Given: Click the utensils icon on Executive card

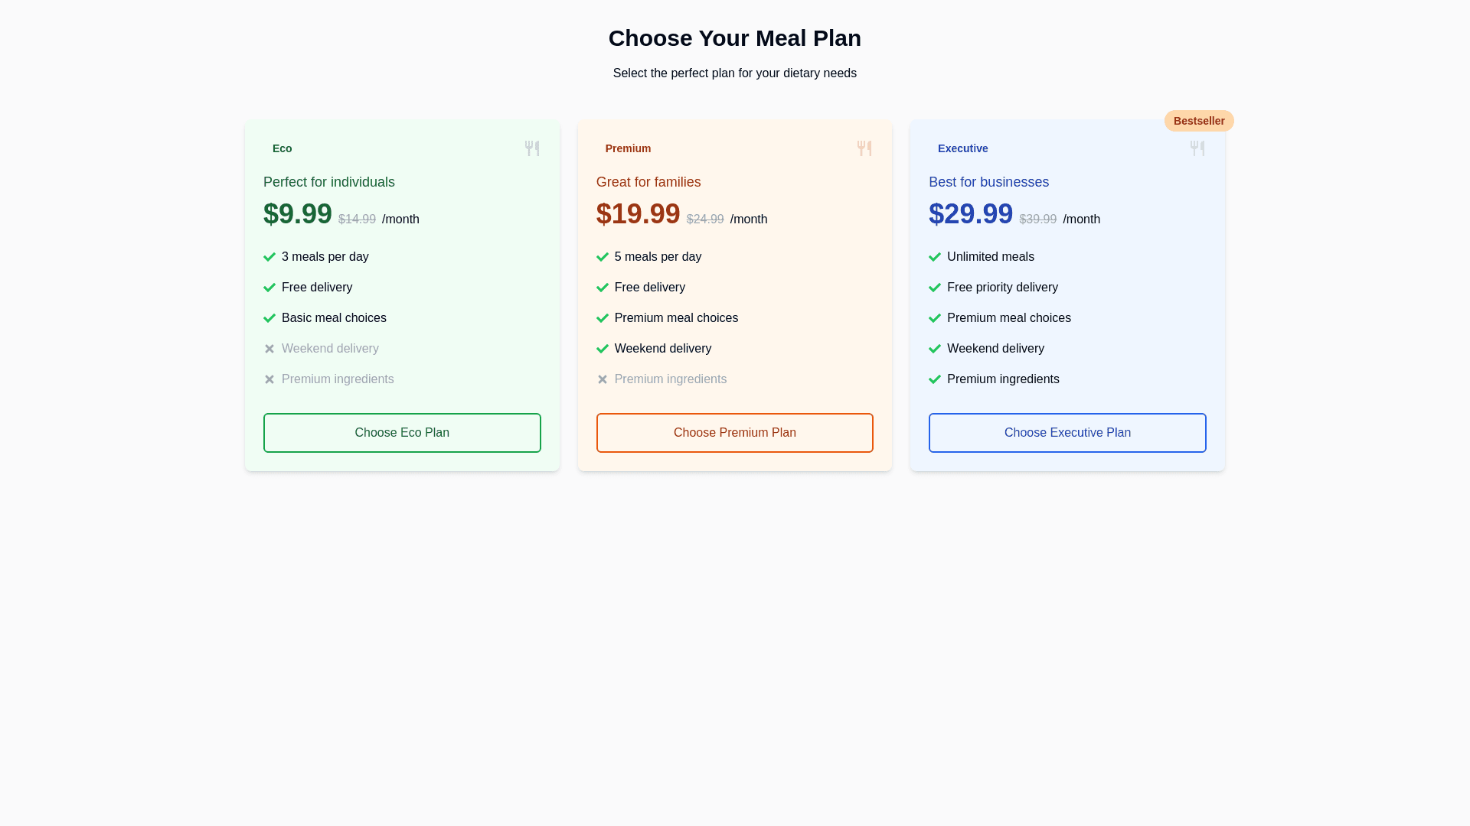Looking at the screenshot, I should tap(1197, 148).
